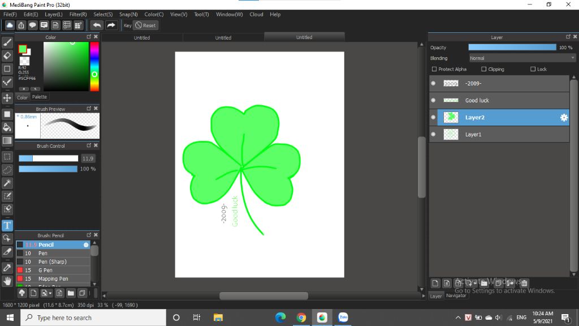Viewport: 579px width, 326px height.
Task: Select the Gradient tool
Action: click(x=7, y=140)
